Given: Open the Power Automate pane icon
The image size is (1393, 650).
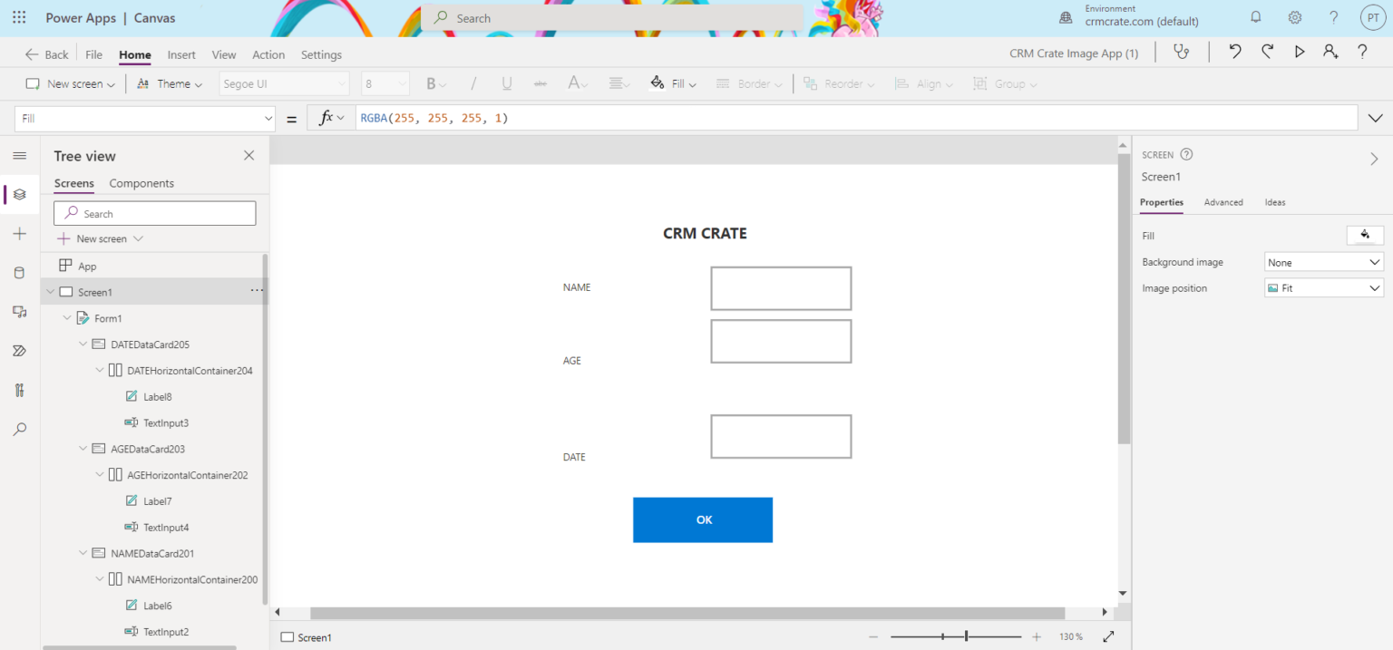Looking at the screenshot, I should point(20,350).
